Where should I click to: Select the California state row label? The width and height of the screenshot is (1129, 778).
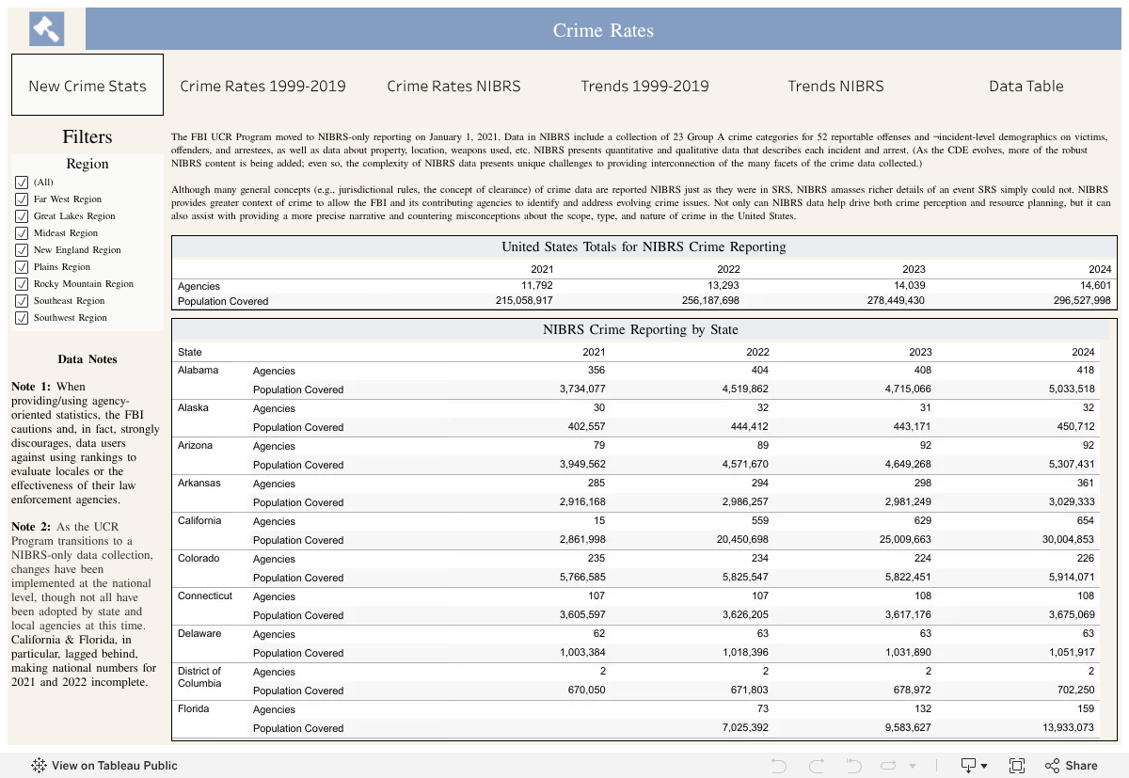[x=199, y=521]
